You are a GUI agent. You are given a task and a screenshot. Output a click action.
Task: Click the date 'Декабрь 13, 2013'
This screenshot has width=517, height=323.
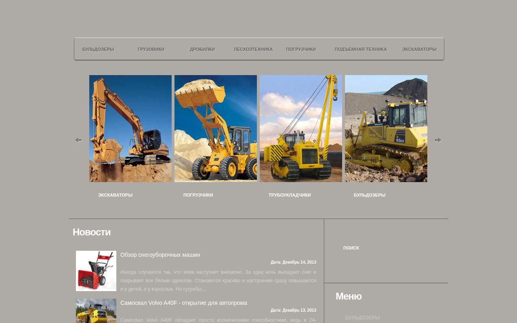pos(299,310)
